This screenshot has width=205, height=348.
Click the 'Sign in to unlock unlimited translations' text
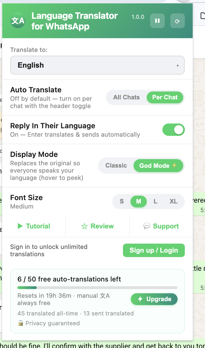(x=49, y=251)
